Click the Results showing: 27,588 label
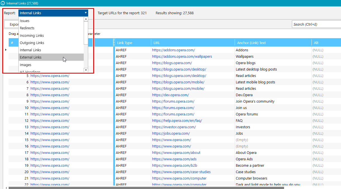The height and width of the screenshot is (189, 341). (175, 13)
